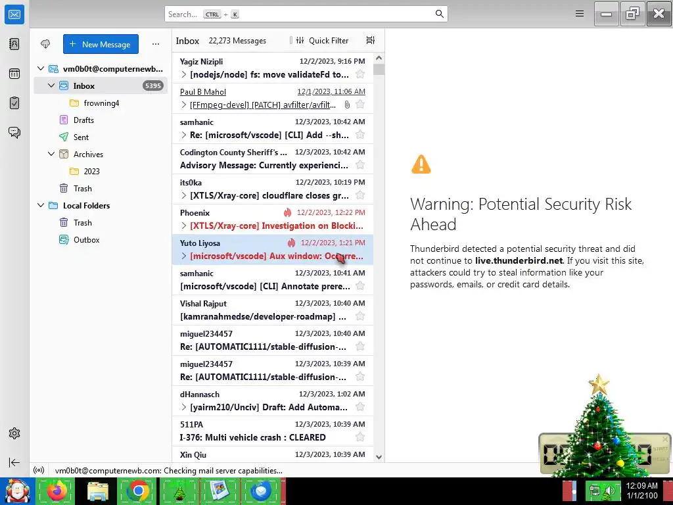
Task: Open the Address Book space
Action: point(14,44)
